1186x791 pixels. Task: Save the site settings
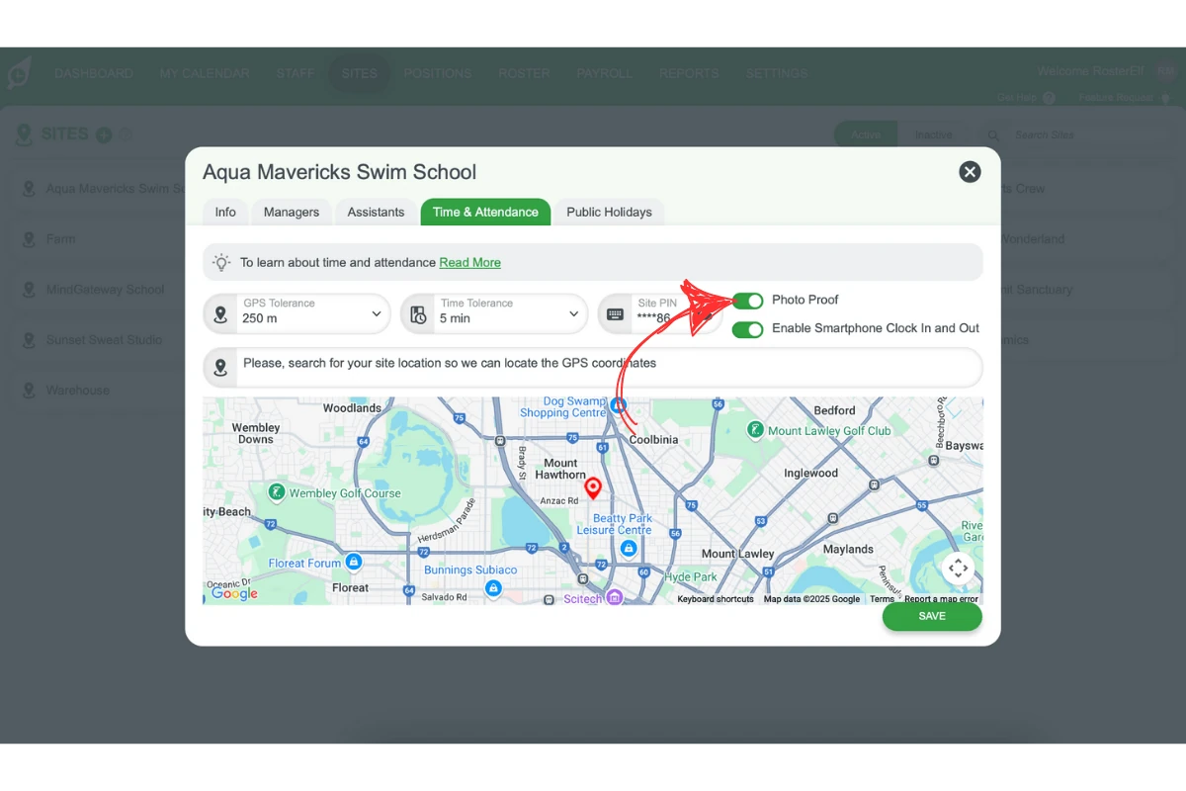[932, 616]
